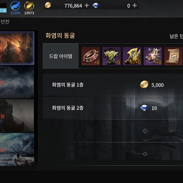Image resolution: width=183 pixels, height=183 pixels.
Task: Click the 드랍 아이템 label panel
Action: [x=61, y=56]
